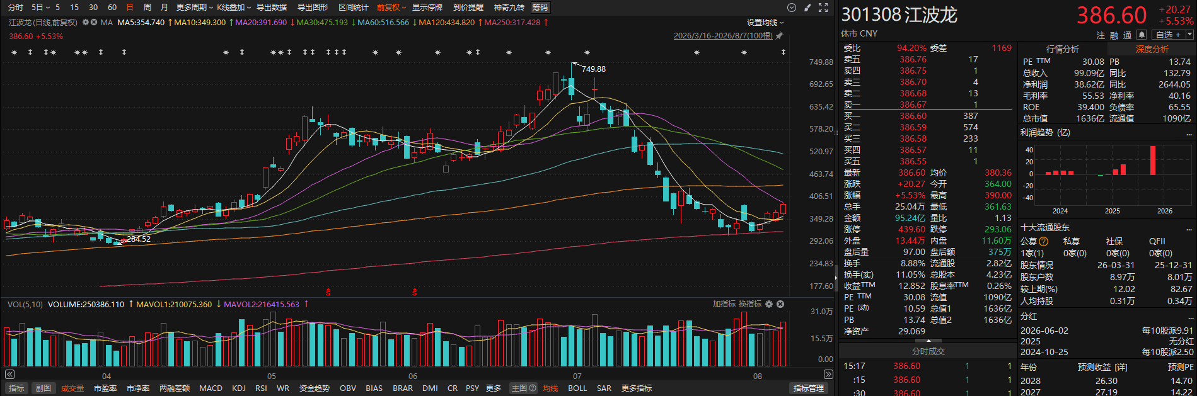Open the 设置均线 dropdown
Viewport: 1197px width, 396px height.
point(765,22)
